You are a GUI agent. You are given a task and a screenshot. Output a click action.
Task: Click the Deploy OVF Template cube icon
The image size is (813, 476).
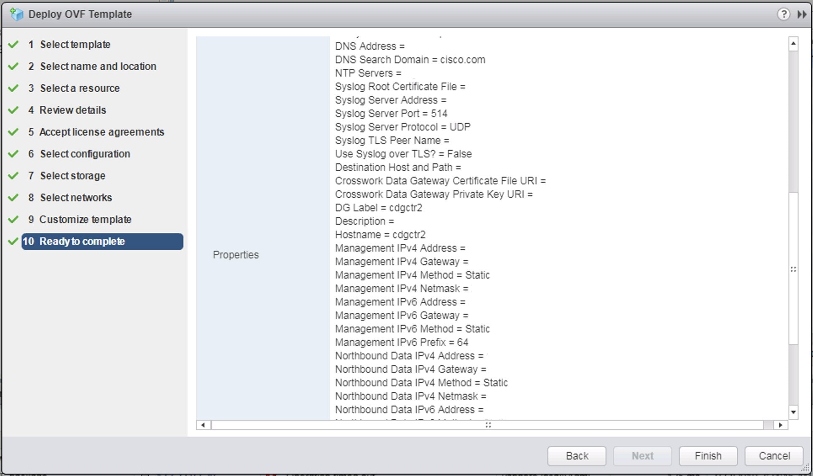17,14
